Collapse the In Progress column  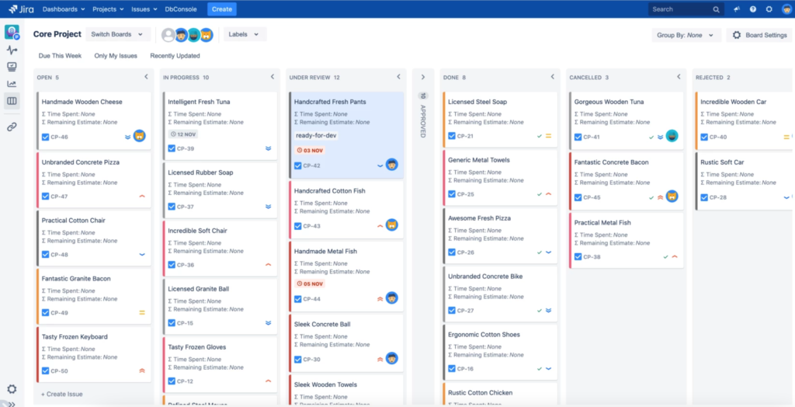(x=273, y=77)
